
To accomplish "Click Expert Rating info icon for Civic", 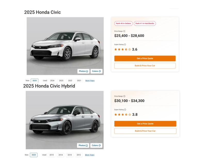I will pyautogui.click(x=126, y=44).
